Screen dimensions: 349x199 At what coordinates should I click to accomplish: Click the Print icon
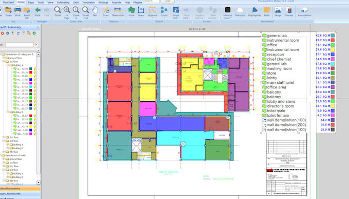coord(18,12)
